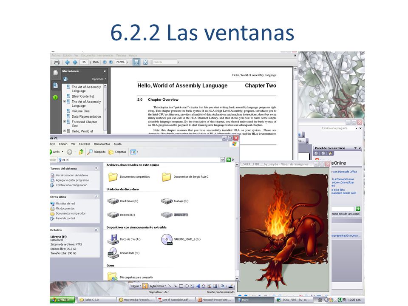Click the green help icon in PDF sidebar
408x306 pixels.
click(x=55, y=98)
